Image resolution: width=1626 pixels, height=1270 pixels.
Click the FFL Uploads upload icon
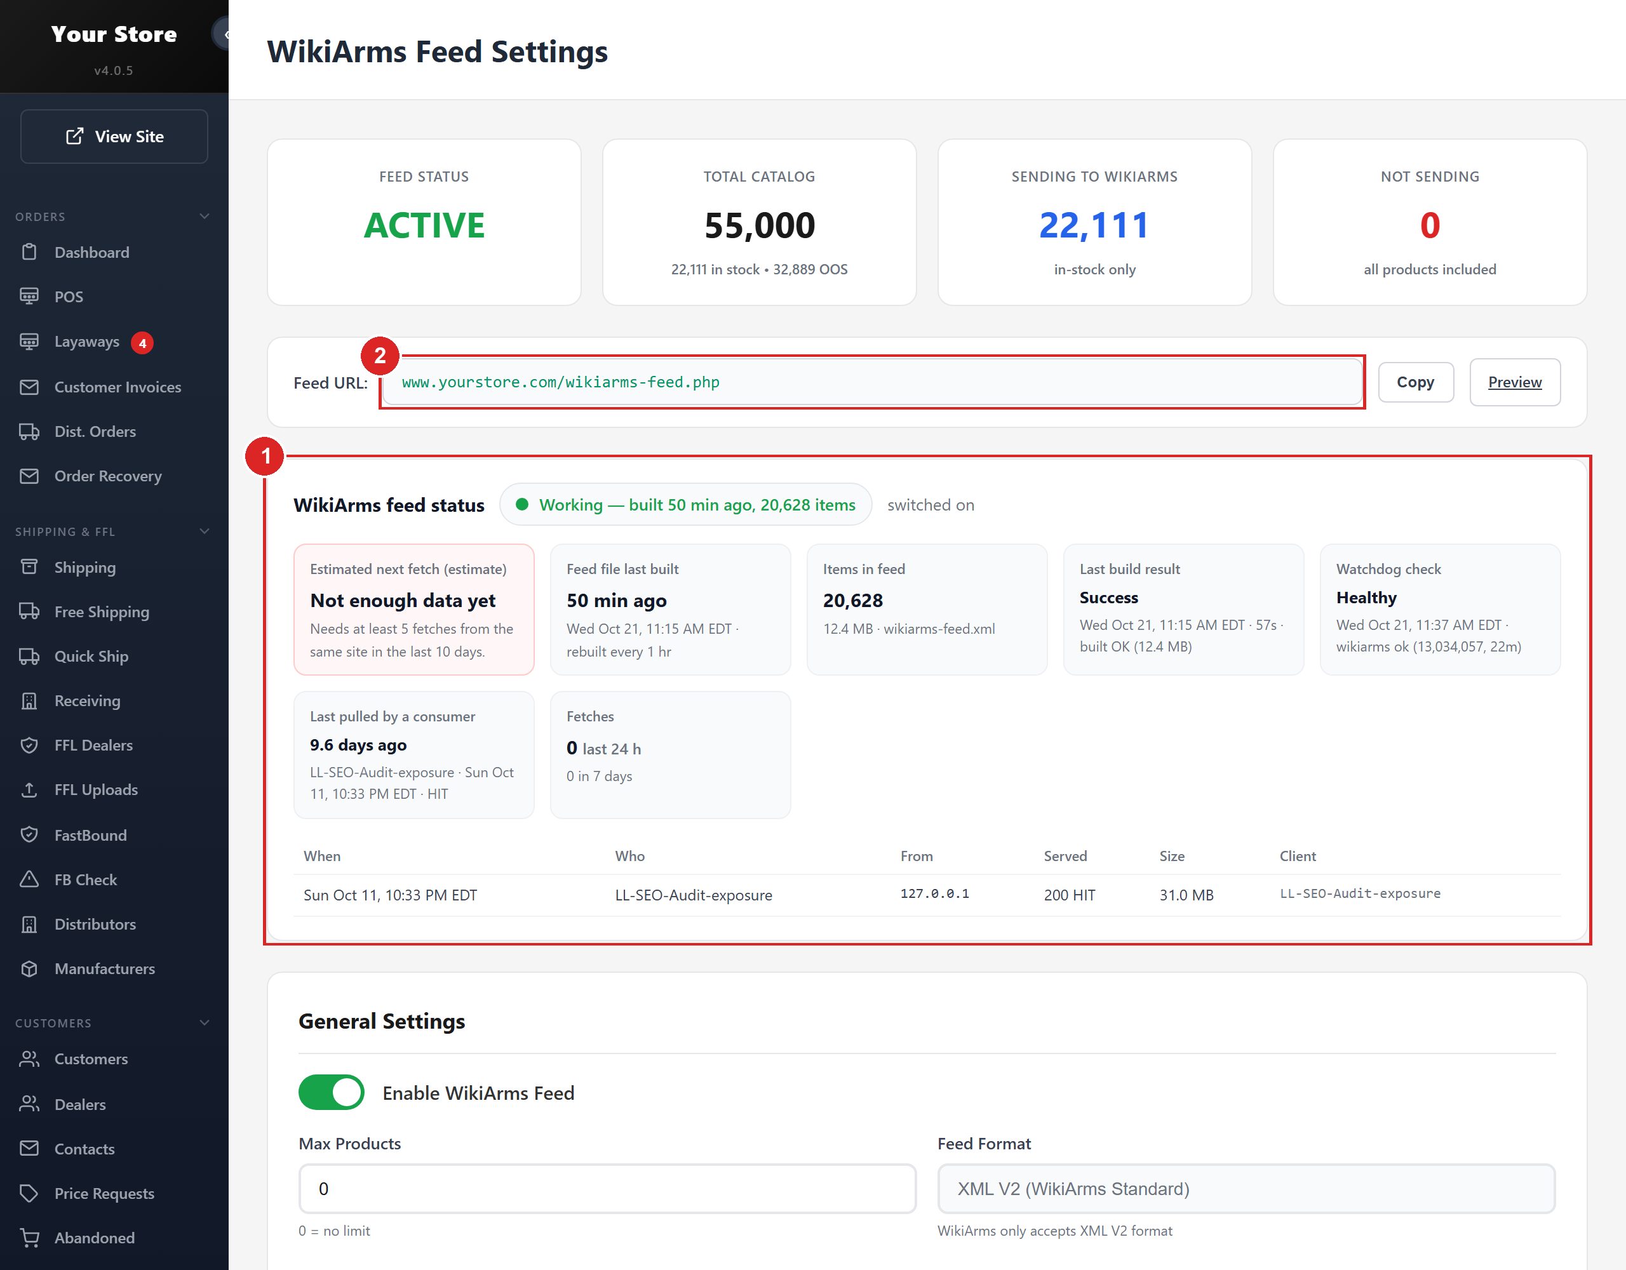click(29, 790)
